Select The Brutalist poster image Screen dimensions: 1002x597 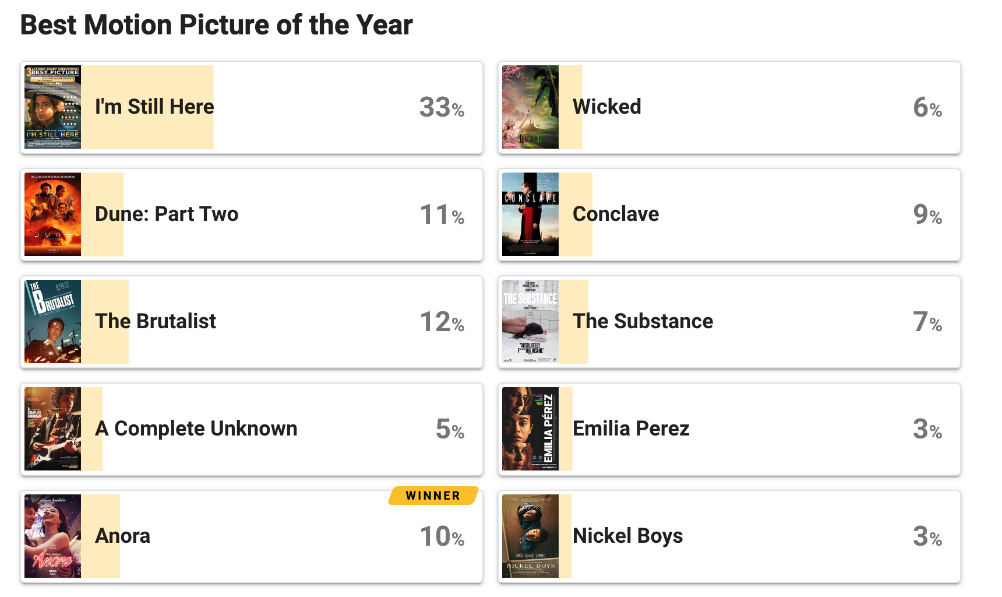[x=52, y=322]
